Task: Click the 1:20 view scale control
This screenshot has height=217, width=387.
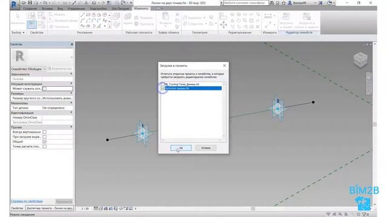Action: 85,209
